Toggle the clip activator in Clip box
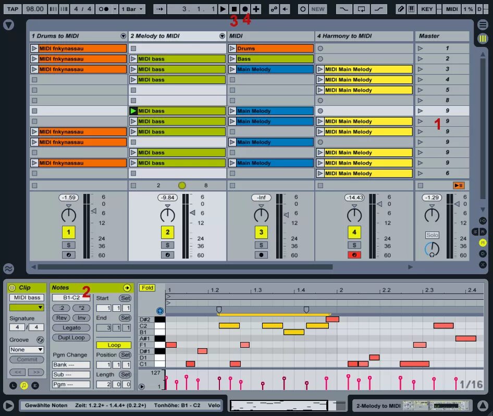493x416 pixels. [x=12, y=288]
